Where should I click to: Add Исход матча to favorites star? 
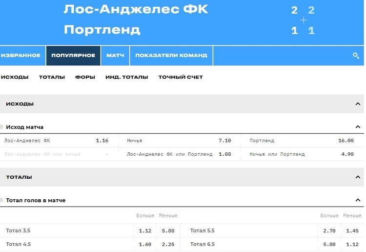coord(1,127)
